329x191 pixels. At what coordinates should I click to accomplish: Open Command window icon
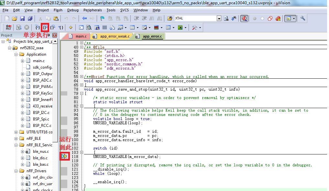coord(81,28)
